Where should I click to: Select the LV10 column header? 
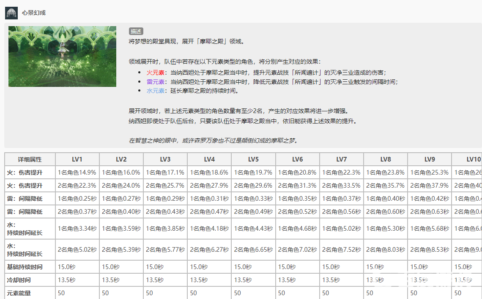tap(467, 159)
